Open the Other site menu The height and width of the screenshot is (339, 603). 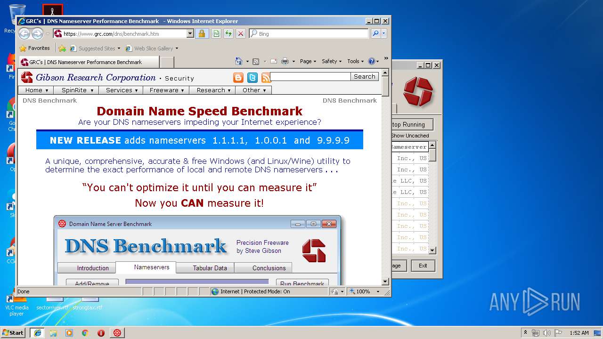click(x=253, y=90)
